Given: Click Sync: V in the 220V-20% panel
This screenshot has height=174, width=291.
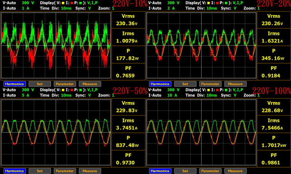Looking at the screenshot, I should [x=229, y=8].
